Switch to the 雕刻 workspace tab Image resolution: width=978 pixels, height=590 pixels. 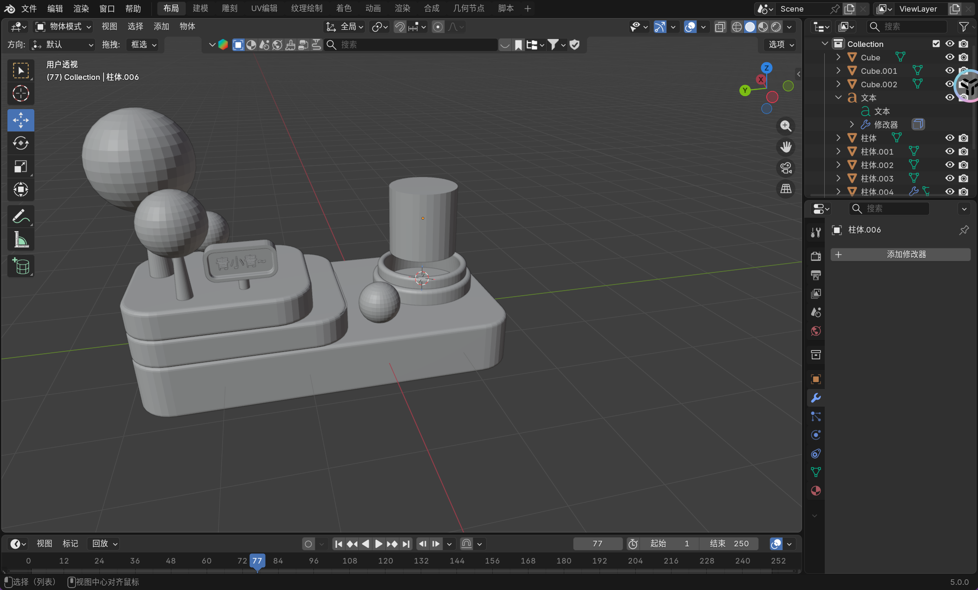[x=229, y=8]
